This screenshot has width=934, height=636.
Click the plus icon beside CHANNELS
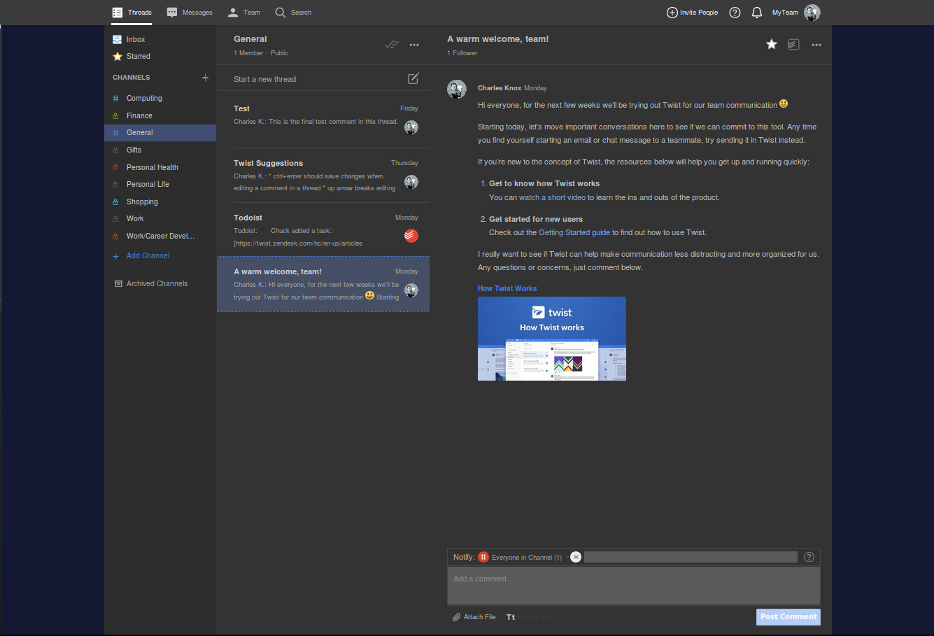[205, 78]
